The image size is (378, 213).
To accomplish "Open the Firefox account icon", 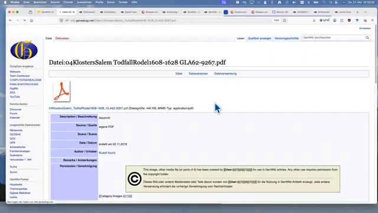I will (x=335, y=21).
